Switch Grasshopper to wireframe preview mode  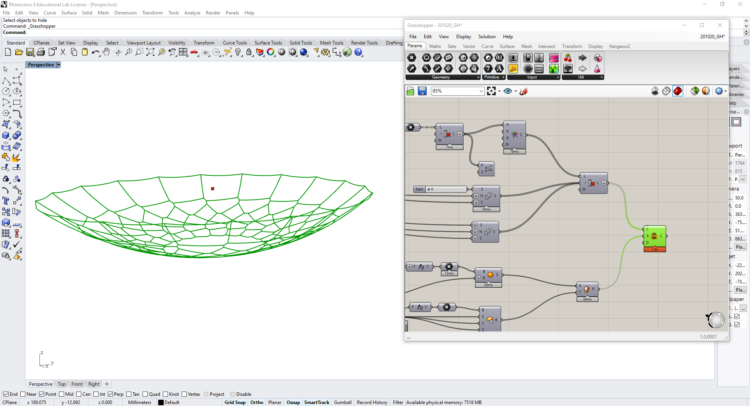666,91
